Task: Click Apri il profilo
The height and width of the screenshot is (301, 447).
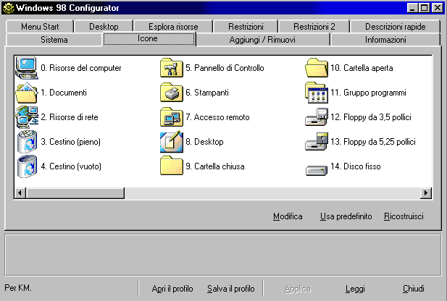Action: pyautogui.click(x=172, y=289)
